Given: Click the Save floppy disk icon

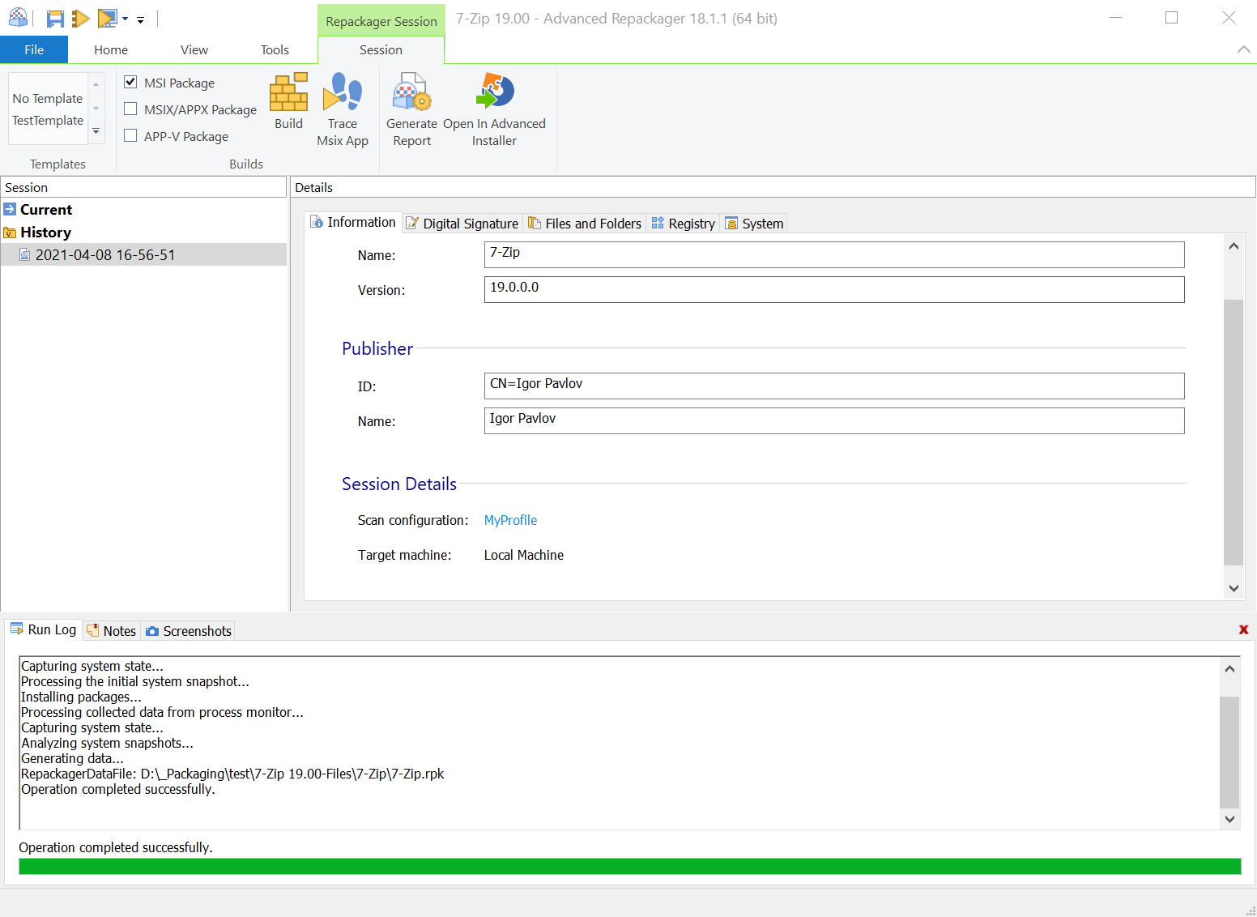Looking at the screenshot, I should click(x=55, y=19).
